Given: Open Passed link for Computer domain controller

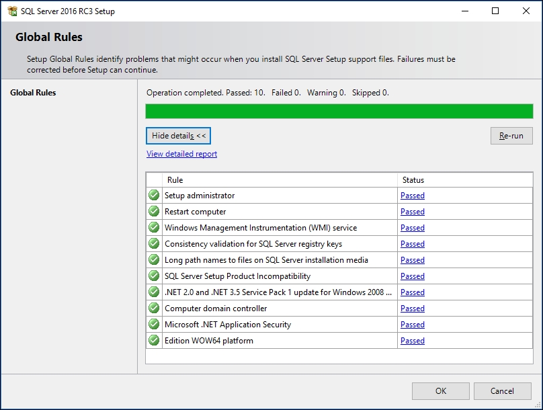Looking at the screenshot, I should click(413, 309).
